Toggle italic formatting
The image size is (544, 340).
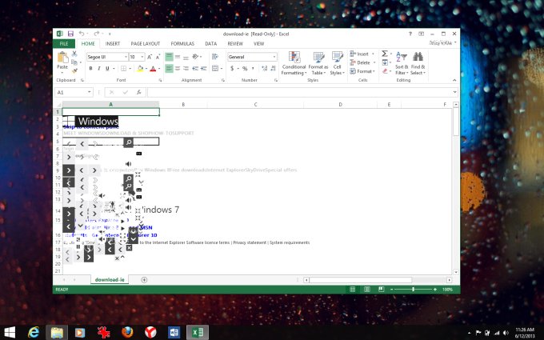click(x=99, y=68)
